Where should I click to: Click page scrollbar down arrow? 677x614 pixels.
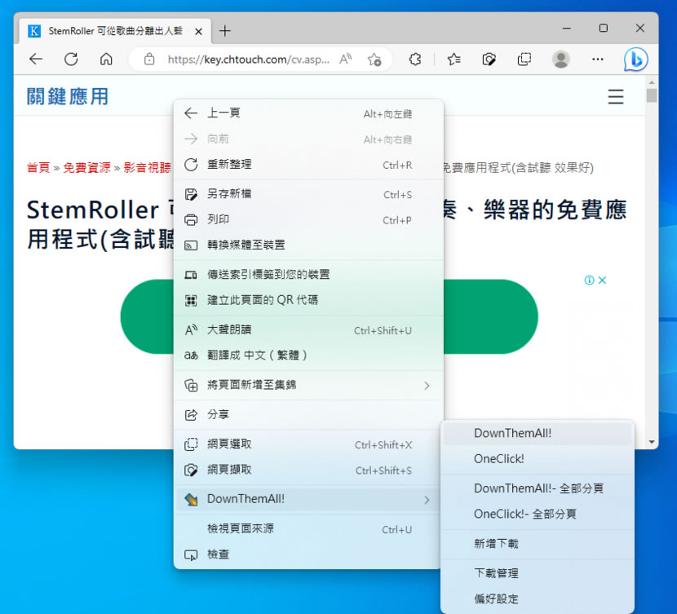pyautogui.click(x=652, y=442)
